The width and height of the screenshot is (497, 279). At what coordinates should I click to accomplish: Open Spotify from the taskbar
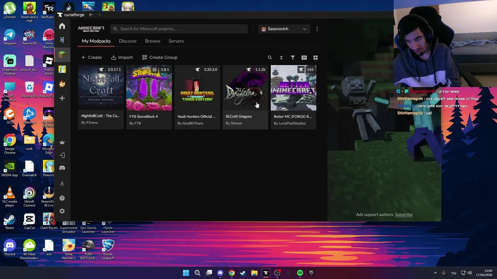300,273
